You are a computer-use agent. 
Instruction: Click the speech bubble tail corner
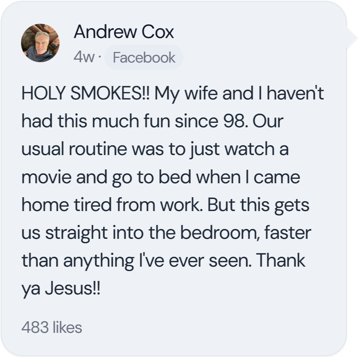tap(352, 37)
